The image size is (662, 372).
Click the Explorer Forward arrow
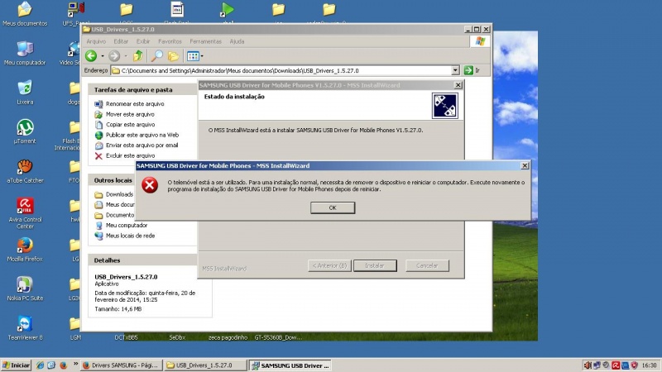114,55
